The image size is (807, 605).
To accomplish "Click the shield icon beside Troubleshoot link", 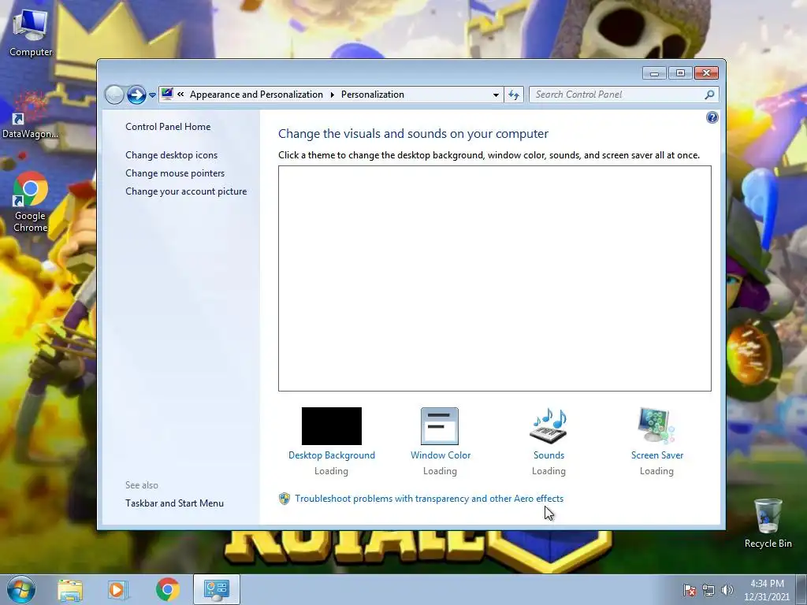I will click(284, 499).
